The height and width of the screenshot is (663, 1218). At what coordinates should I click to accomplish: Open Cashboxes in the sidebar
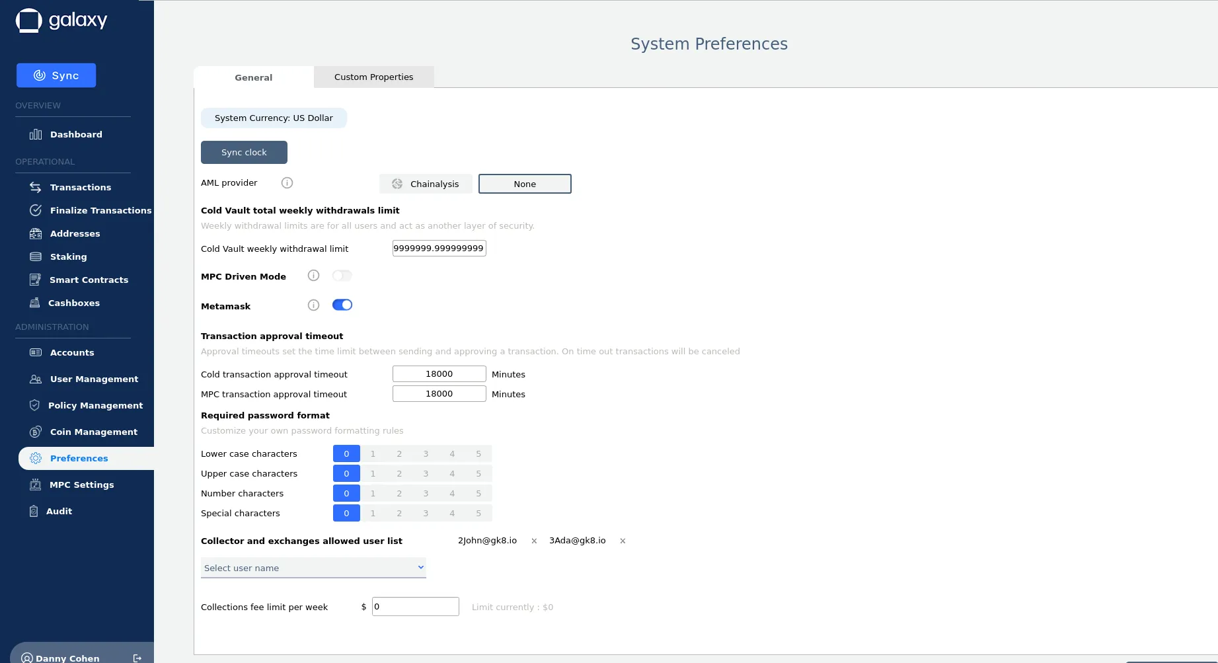[x=64, y=303]
